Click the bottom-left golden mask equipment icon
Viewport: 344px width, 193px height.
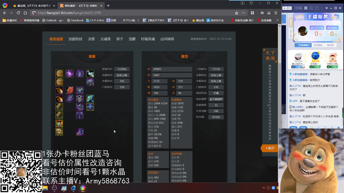click(59, 132)
